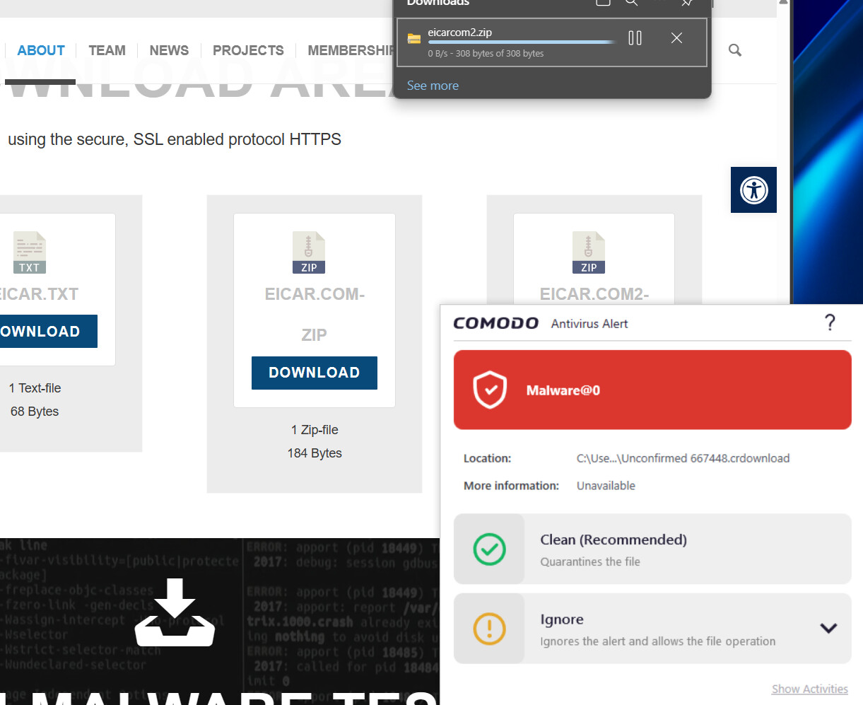863x705 pixels.
Task: Click the EICAR.COM2- card title
Action: (594, 294)
